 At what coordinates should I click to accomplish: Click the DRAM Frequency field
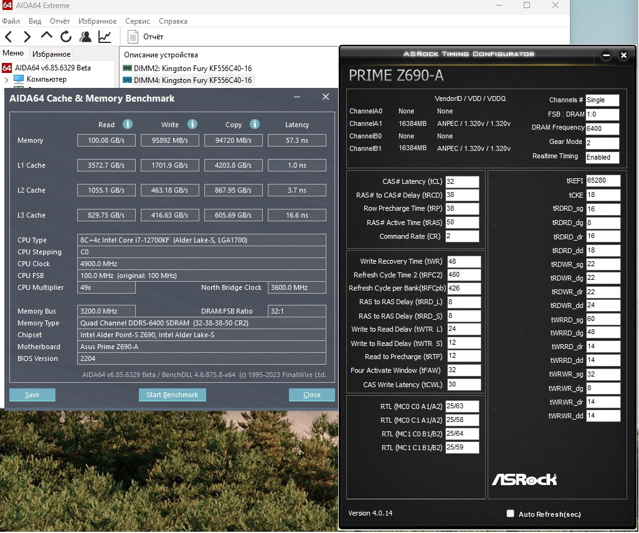[602, 128]
